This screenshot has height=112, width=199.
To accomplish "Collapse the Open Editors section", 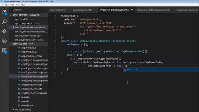I will pos(11,15).
